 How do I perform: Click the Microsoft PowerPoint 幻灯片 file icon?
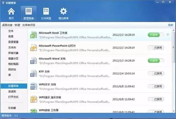tap(34, 48)
